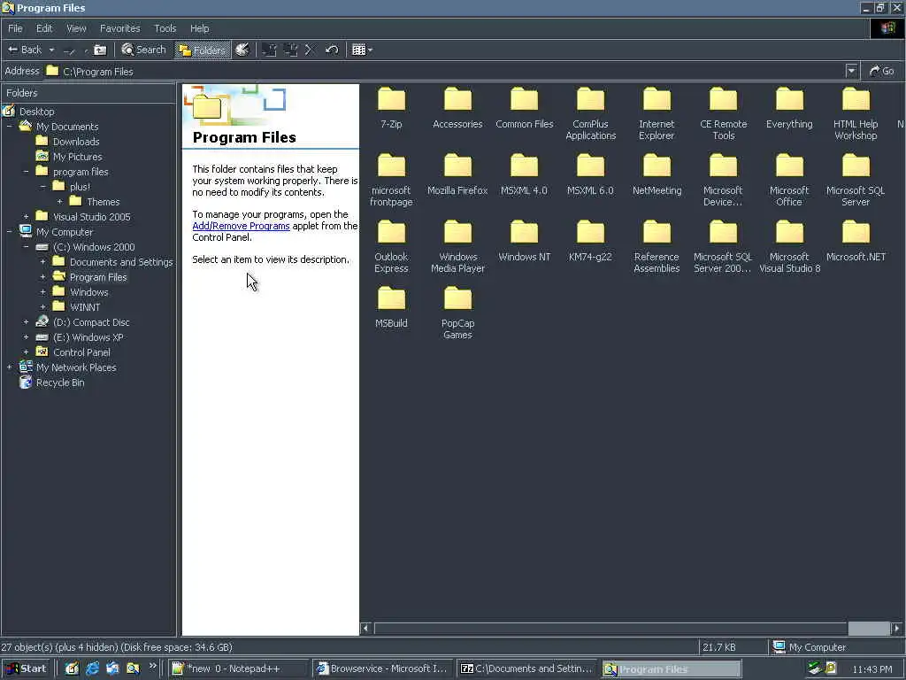Click the horizontal scrollbar left arrow
The width and height of the screenshot is (906, 680).
[365, 628]
